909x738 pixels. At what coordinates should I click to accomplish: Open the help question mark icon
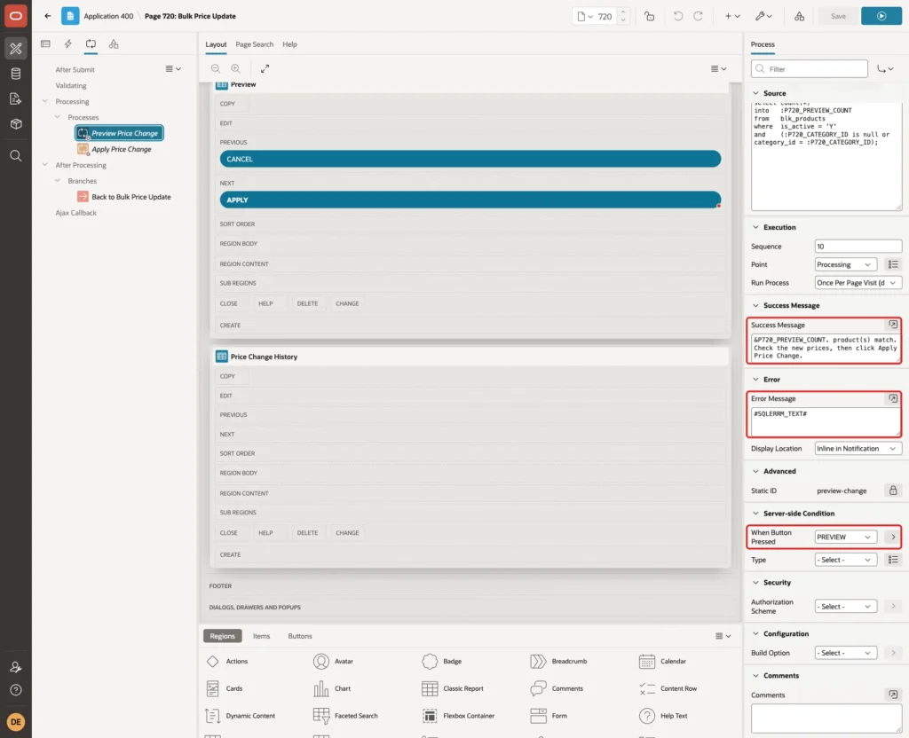[x=16, y=690]
